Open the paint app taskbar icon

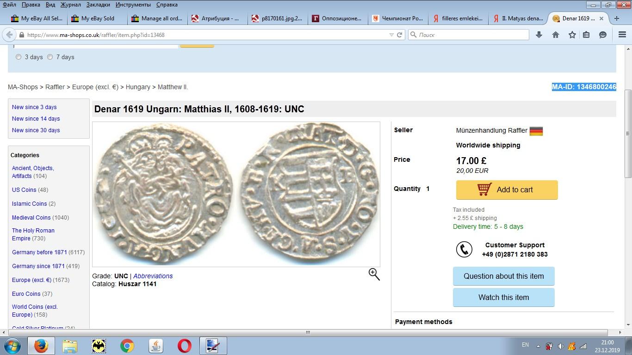point(212,346)
